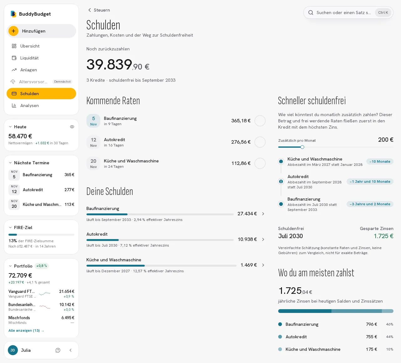Open Alle anzeigen (13) link
The width and height of the screenshot is (401, 363).
click(26, 330)
